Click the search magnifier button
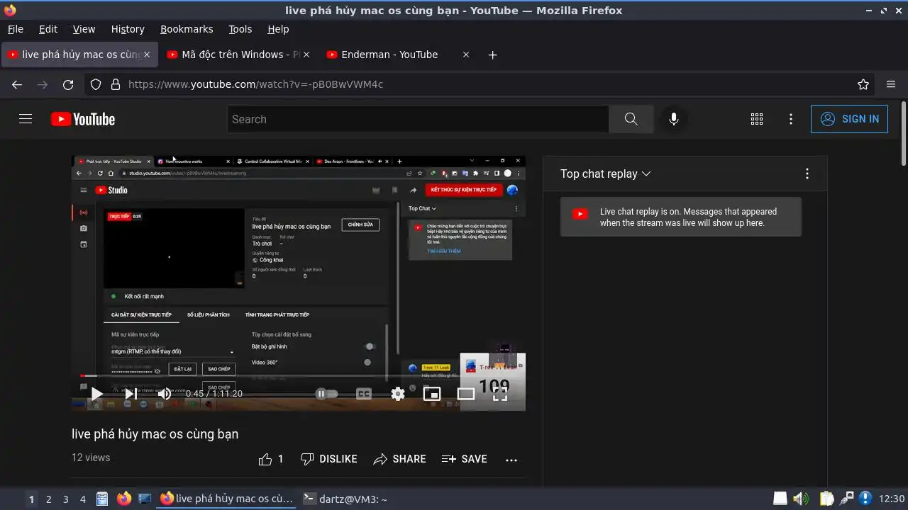The width and height of the screenshot is (908, 510). click(631, 119)
